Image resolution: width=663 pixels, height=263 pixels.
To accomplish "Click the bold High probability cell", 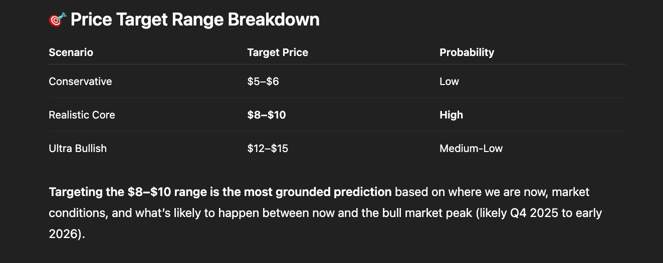I will coord(451,115).
